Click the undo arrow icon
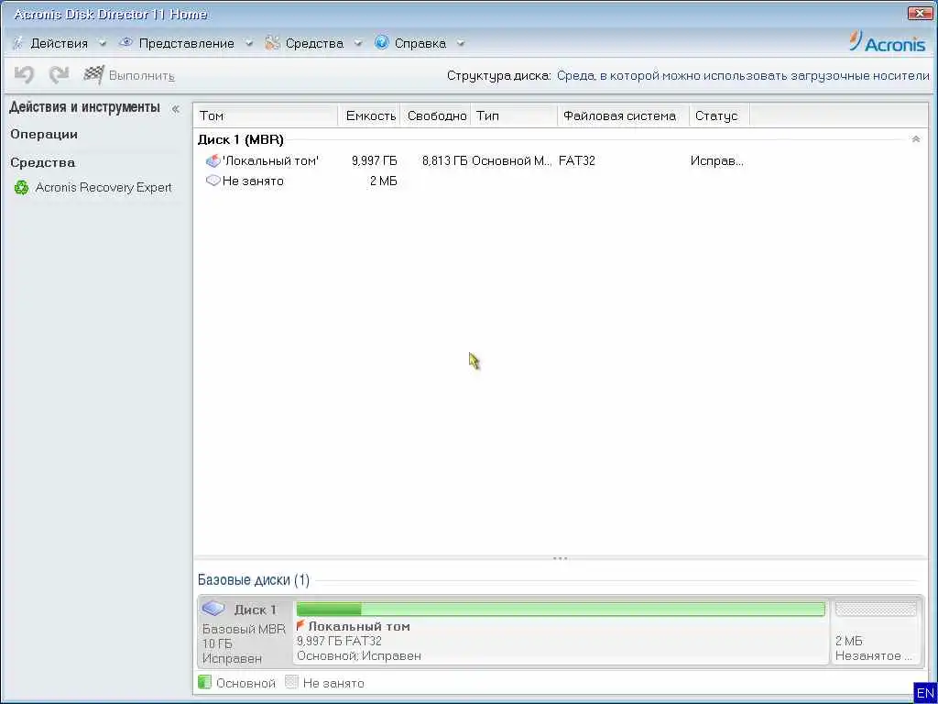 [x=24, y=75]
